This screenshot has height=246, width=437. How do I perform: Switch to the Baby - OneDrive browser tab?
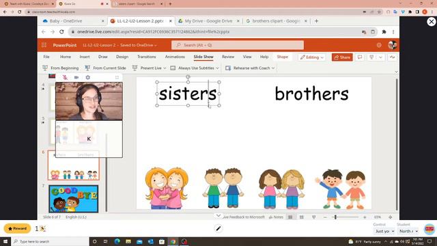click(73, 21)
